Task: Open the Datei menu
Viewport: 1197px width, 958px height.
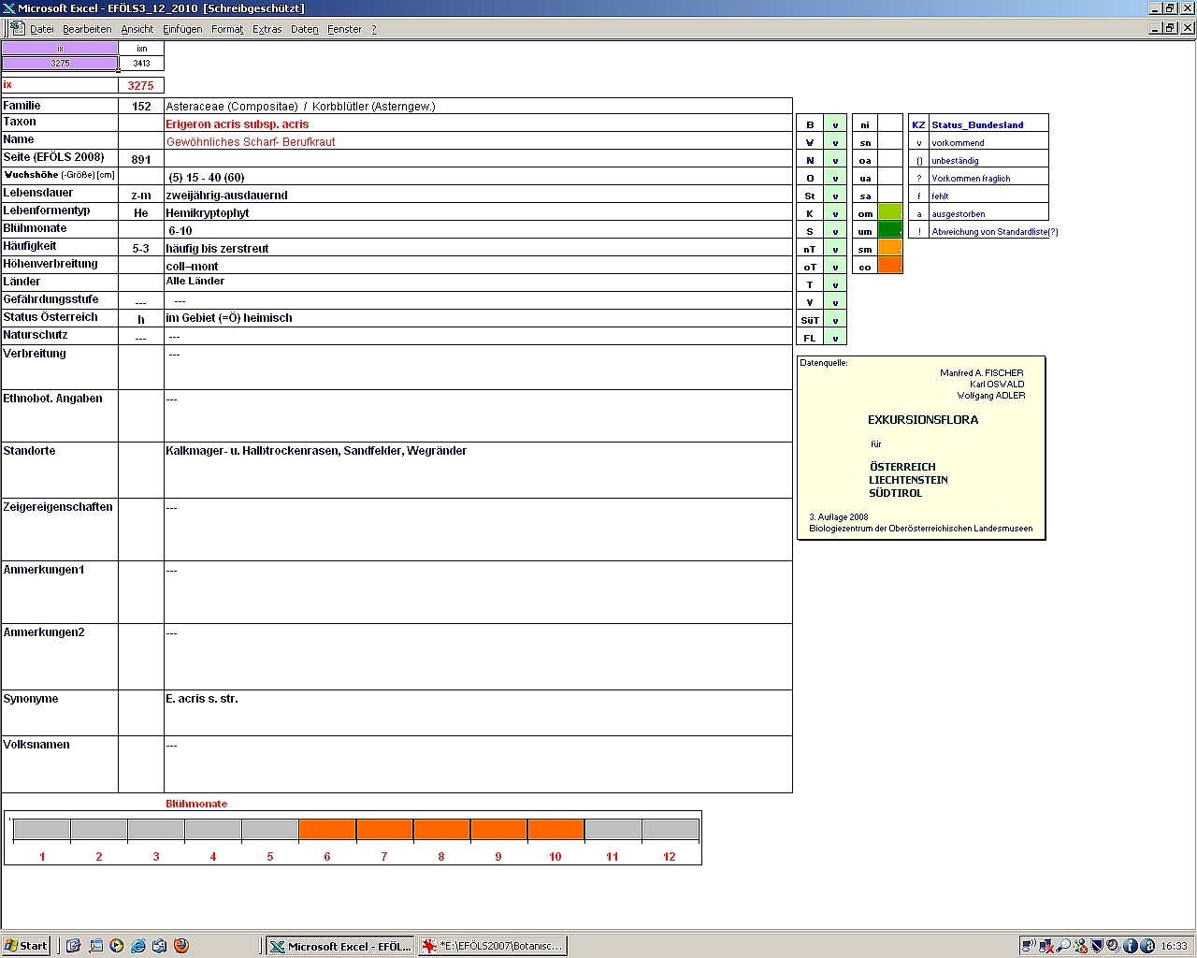Action: [42, 29]
